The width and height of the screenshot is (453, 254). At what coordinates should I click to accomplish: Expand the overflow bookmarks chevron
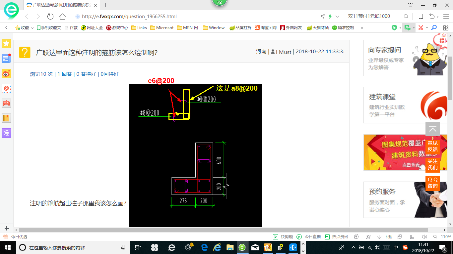[x=362, y=28]
